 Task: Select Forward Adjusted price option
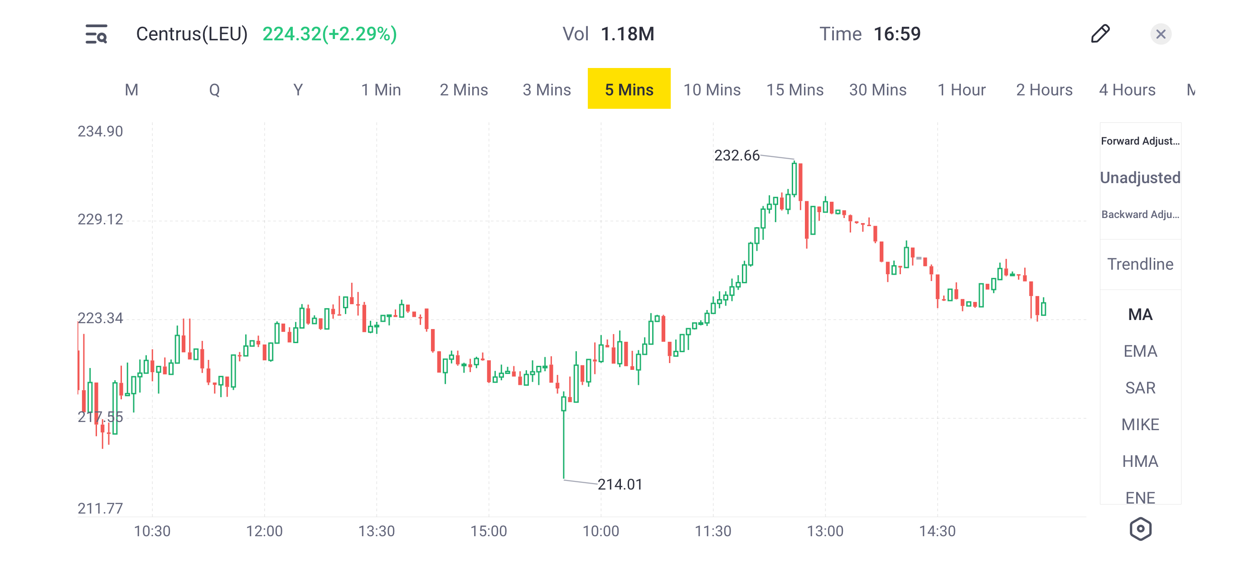[x=1140, y=141]
